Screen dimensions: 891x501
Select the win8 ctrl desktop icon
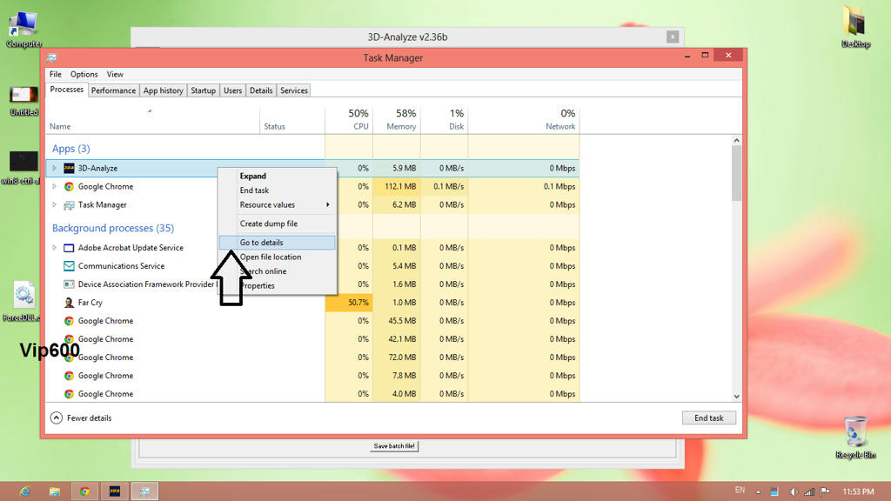[x=22, y=168]
